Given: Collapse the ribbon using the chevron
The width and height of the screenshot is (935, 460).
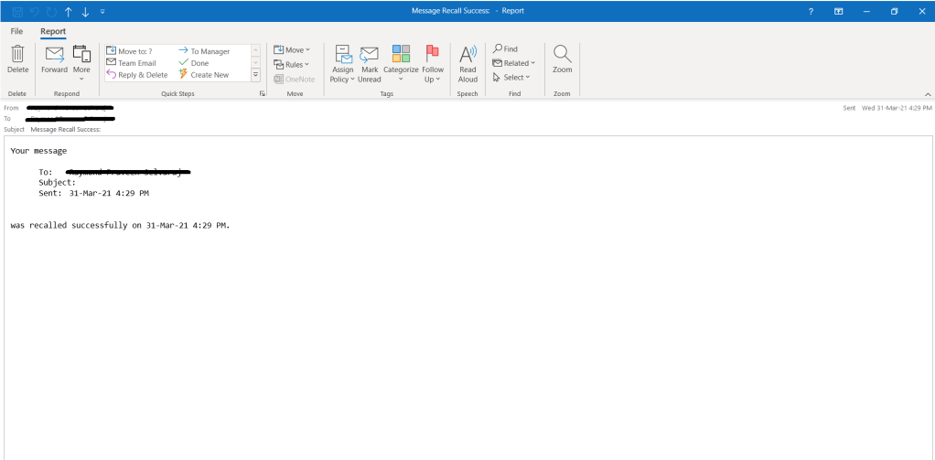Looking at the screenshot, I should [928, 94].
